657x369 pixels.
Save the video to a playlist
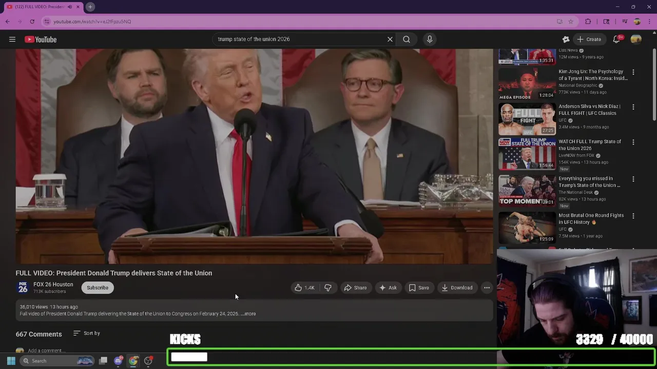pyautogui.click(x=419, y=288)
